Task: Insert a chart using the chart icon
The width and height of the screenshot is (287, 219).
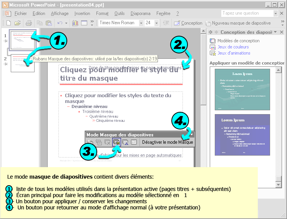Action: (x=75, y=23)
